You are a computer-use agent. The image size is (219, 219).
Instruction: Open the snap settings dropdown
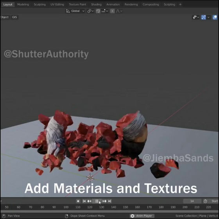tap(105, 11)
